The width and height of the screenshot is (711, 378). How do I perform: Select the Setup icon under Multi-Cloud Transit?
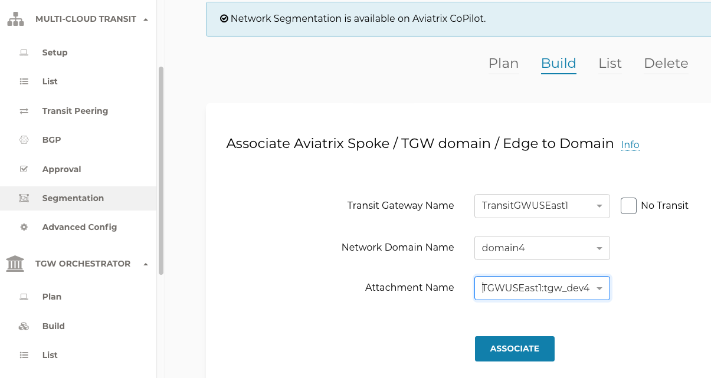pos(24,52)
